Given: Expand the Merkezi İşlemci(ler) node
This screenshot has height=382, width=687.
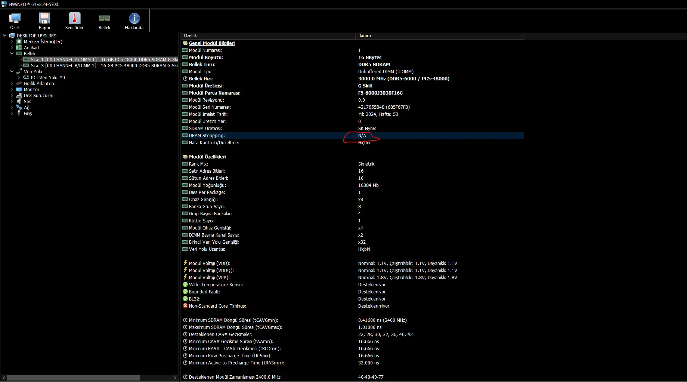Looking at the screenshot, I should 12,41.
